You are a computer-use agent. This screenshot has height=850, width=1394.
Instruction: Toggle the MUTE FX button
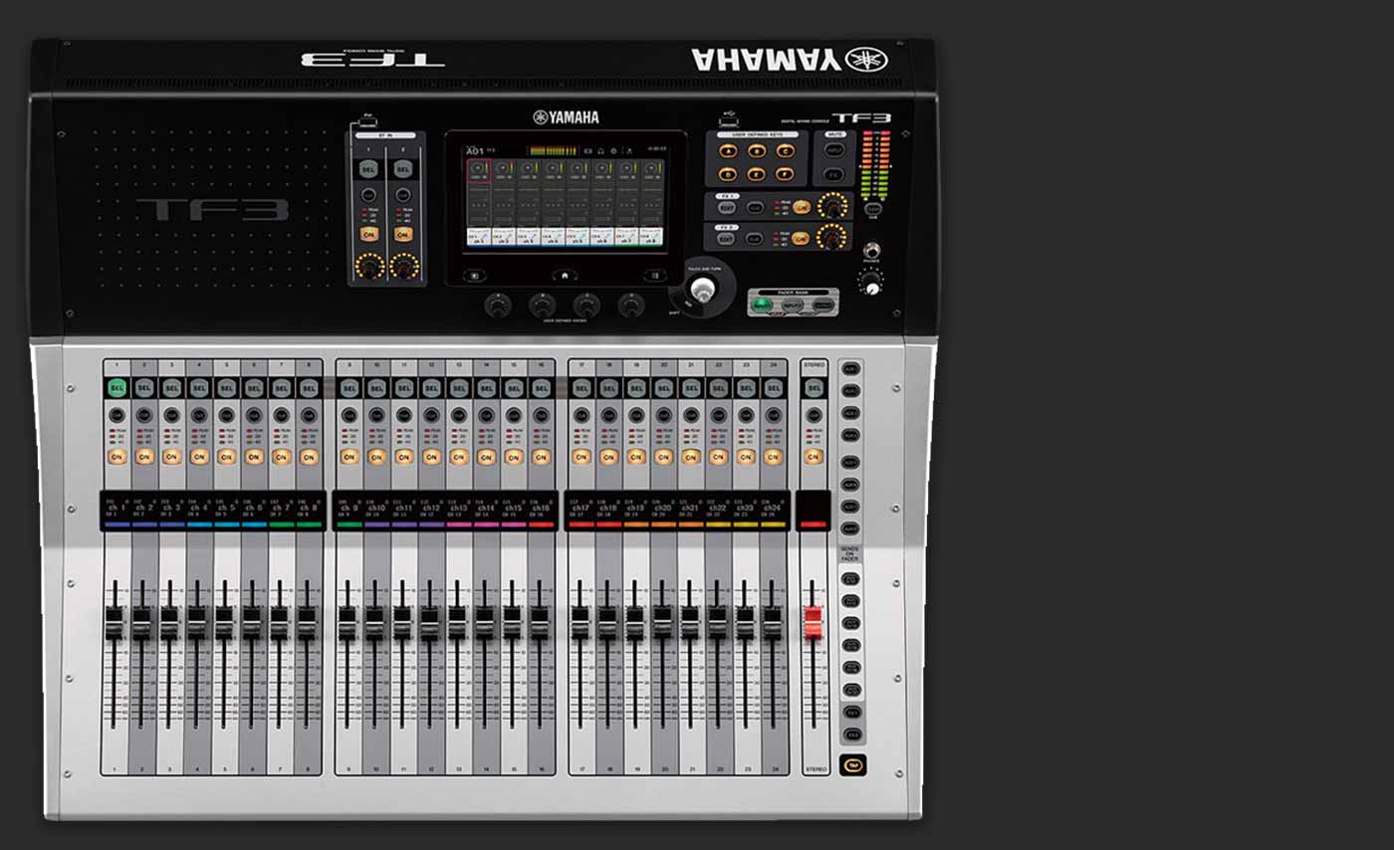(834, 174)
